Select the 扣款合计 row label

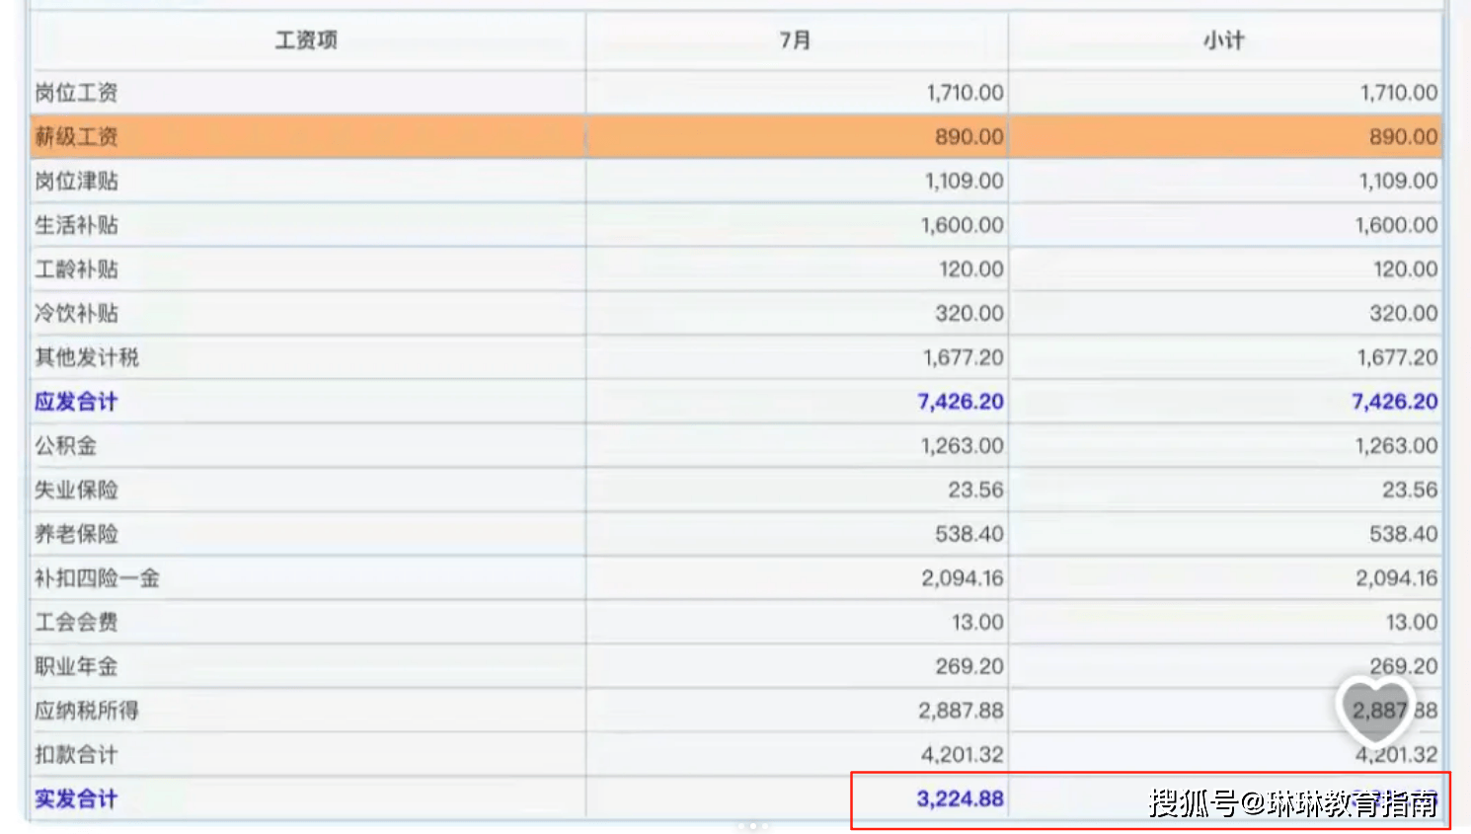pyautogui.click(x=77, y=755)
